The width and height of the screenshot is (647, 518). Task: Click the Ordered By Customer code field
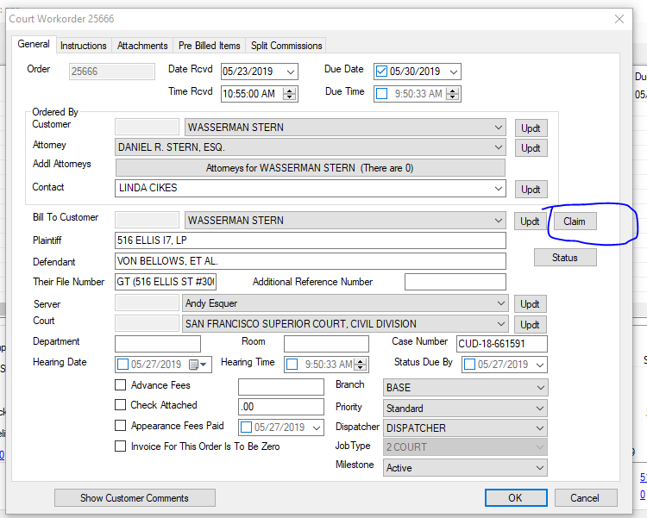(147, 127)
